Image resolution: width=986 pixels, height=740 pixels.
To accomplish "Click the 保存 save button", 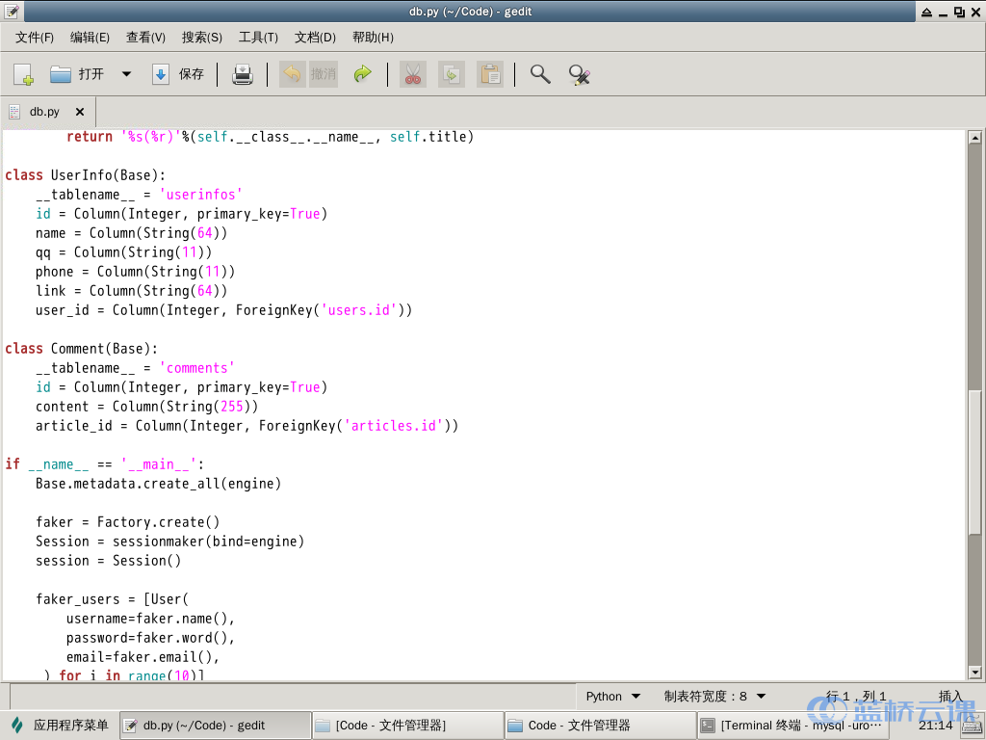I will tap(179, 74).
